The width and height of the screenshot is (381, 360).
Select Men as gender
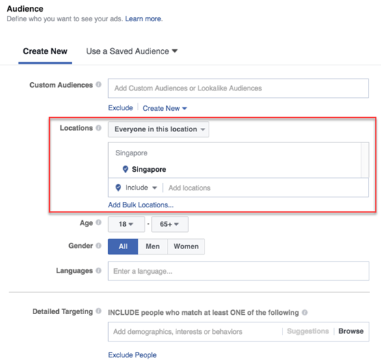tap(153, 246)
